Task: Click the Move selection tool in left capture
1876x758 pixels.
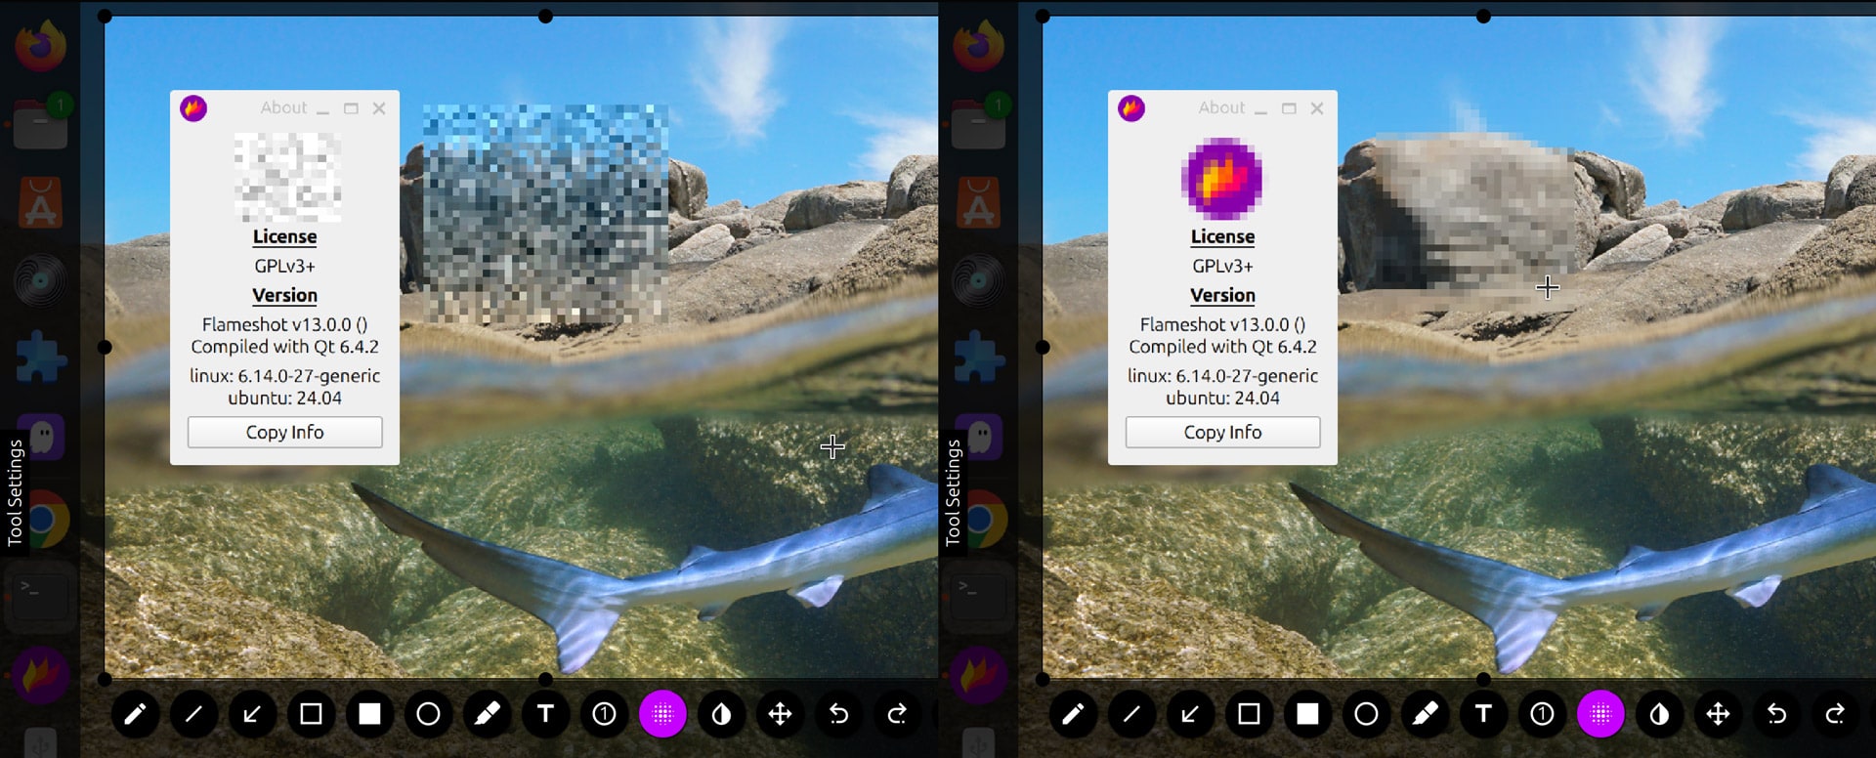Action: point(780,714)
